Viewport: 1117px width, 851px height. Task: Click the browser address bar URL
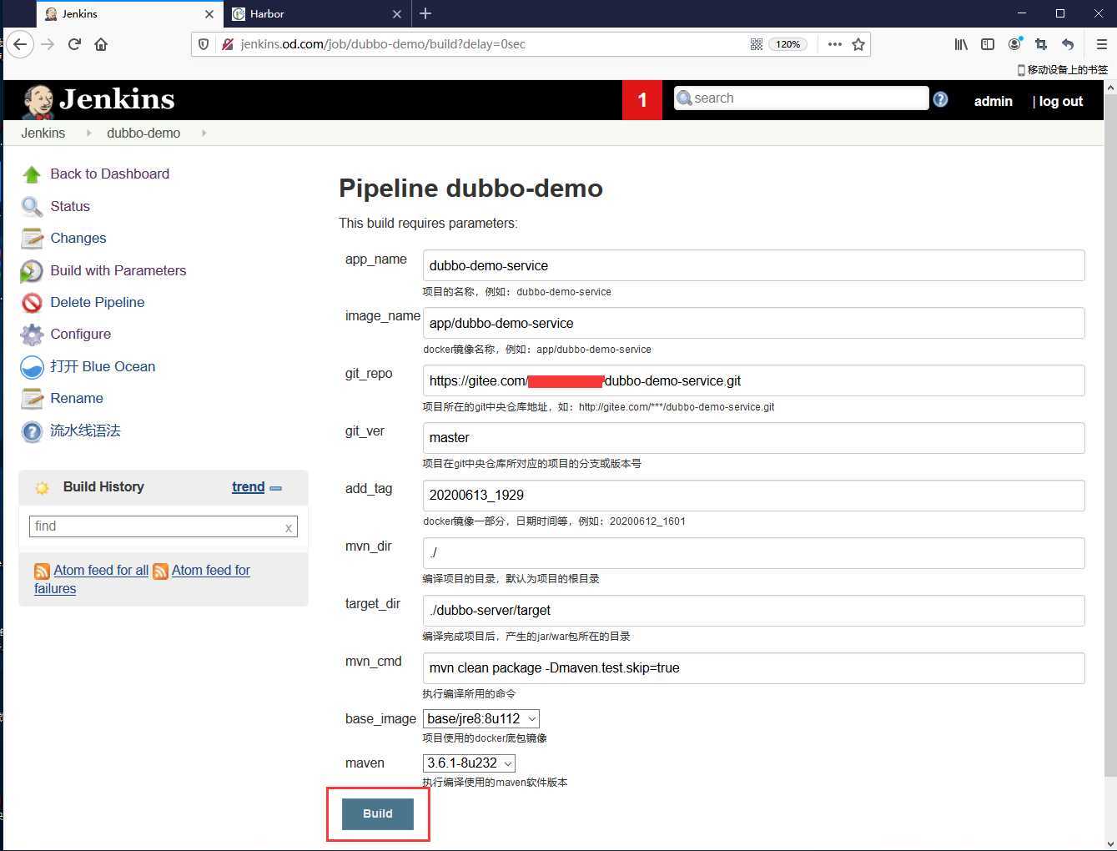(383, 44)
